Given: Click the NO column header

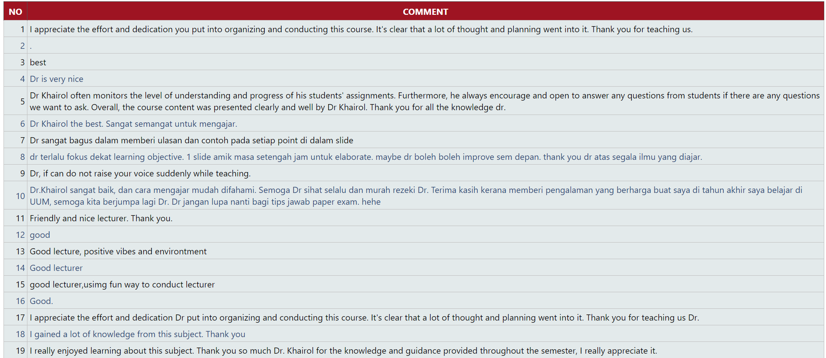Looking at the screenshot, I should tap(15, 12).
